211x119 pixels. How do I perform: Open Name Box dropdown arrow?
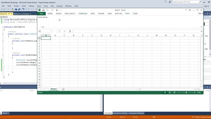(x=51, y=31)
